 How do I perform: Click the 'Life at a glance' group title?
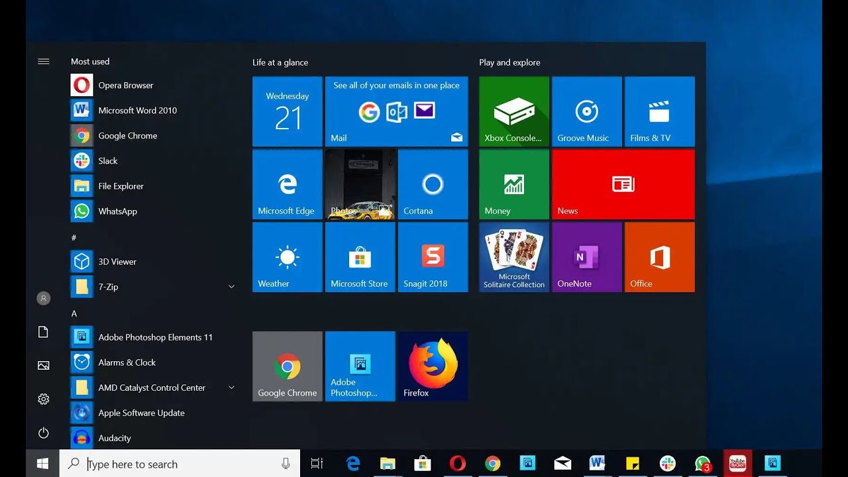[x=280, y=62]
